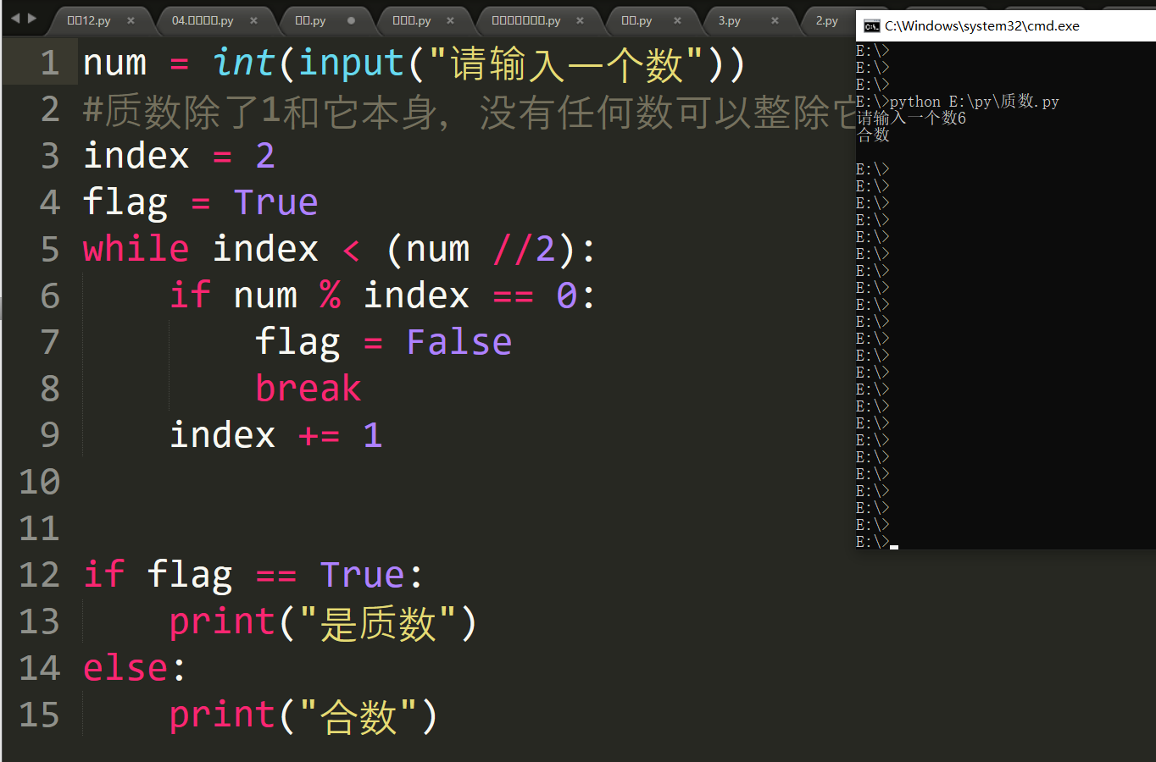This screenshot has width=1156, height=762.
Task: Select the tab with the longest file name
Action: 525,20
